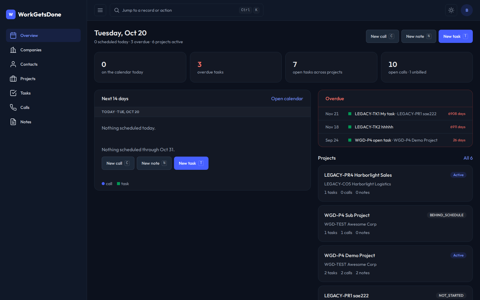The width and height of the screenshot is (480, 300).
Task: Click the WorkGetsDone logo icon
Action: [x=11, y=14]
